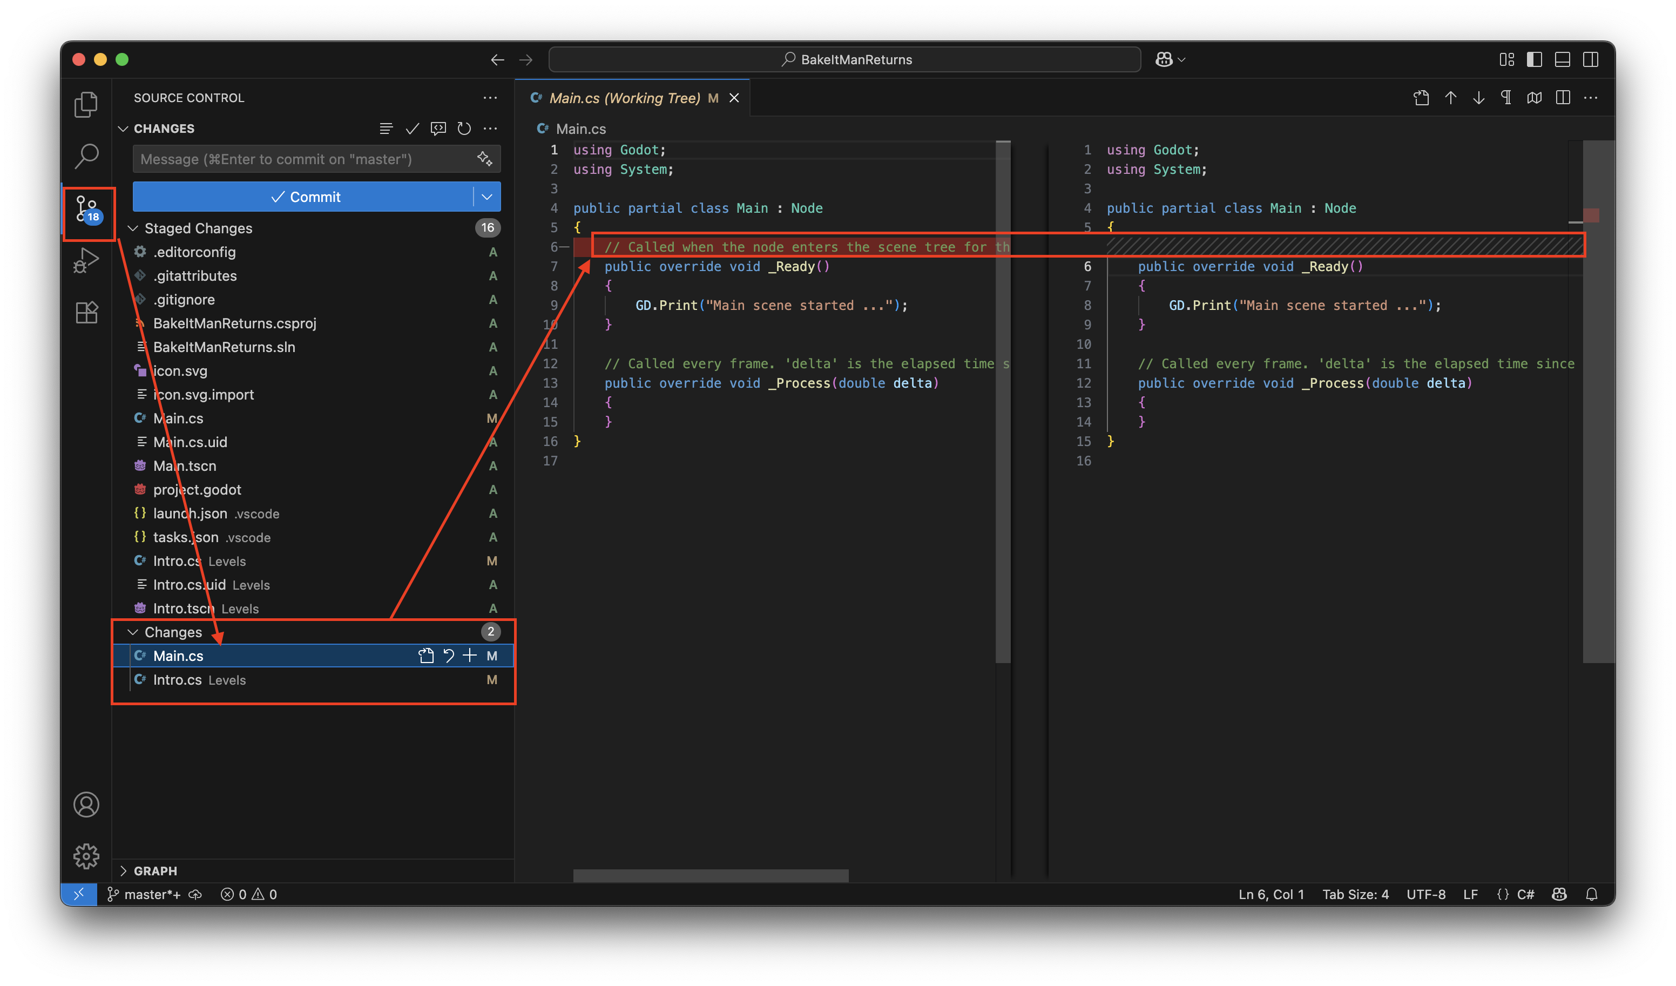
Task: Click the notifications bell in status bar
Action: click(x=1592, y=894)
